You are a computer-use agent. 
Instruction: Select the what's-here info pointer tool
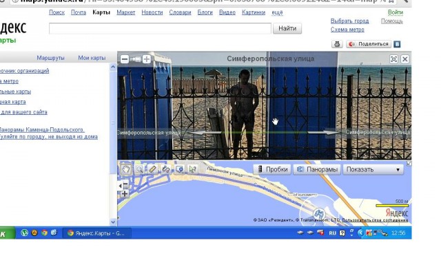click(x=193, y=169)
